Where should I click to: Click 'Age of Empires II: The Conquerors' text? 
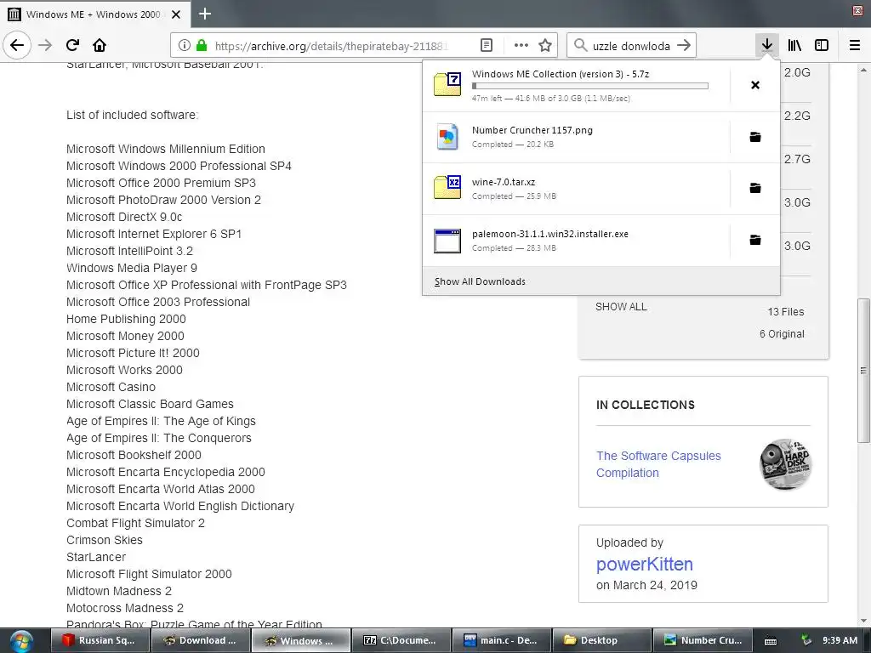(158, 438)
